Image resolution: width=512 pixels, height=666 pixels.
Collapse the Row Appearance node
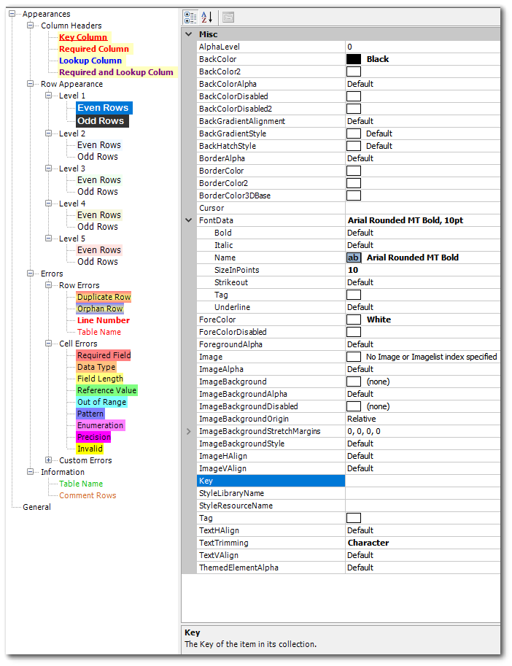pyautogui.click(x=31, y=84)
